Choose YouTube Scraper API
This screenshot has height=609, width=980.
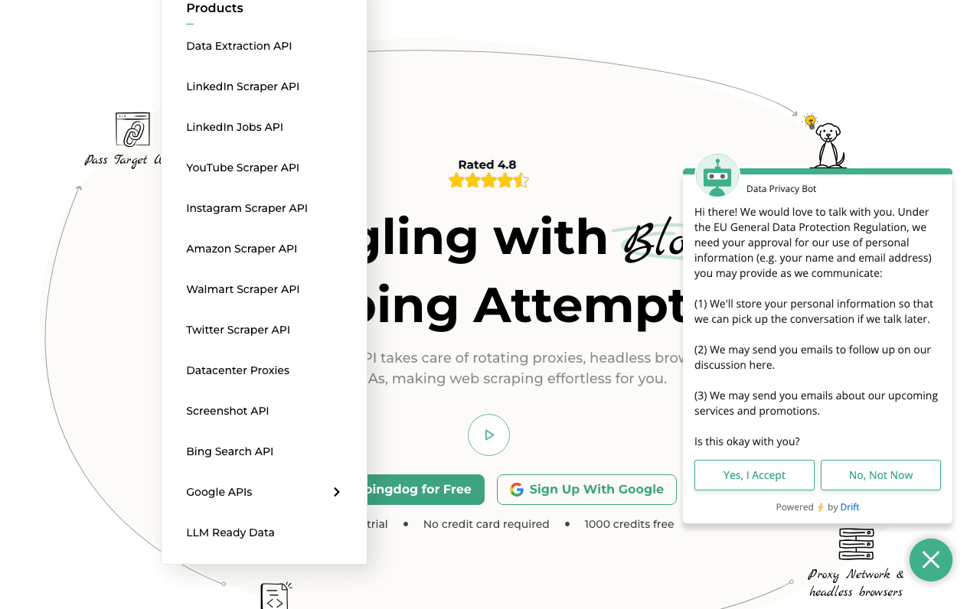pos(243,168)
